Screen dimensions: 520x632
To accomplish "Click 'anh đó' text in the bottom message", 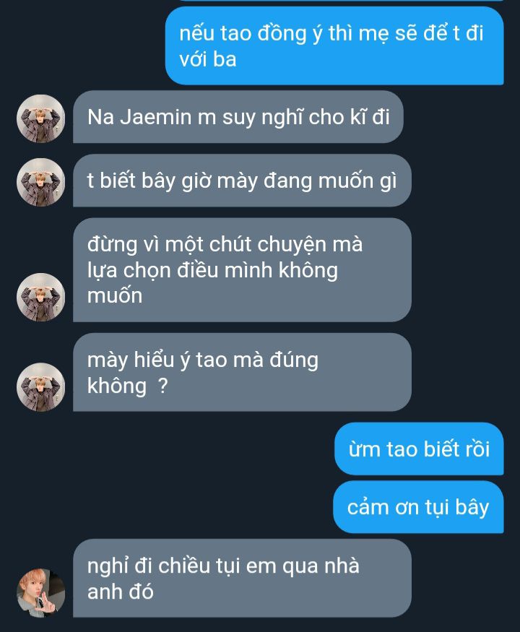I will (120, 592).
